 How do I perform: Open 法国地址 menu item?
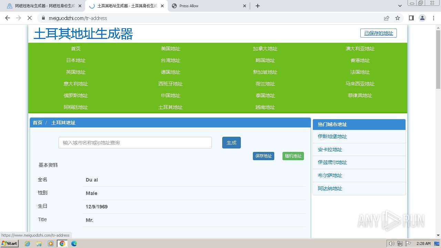(x=360, y=72)
